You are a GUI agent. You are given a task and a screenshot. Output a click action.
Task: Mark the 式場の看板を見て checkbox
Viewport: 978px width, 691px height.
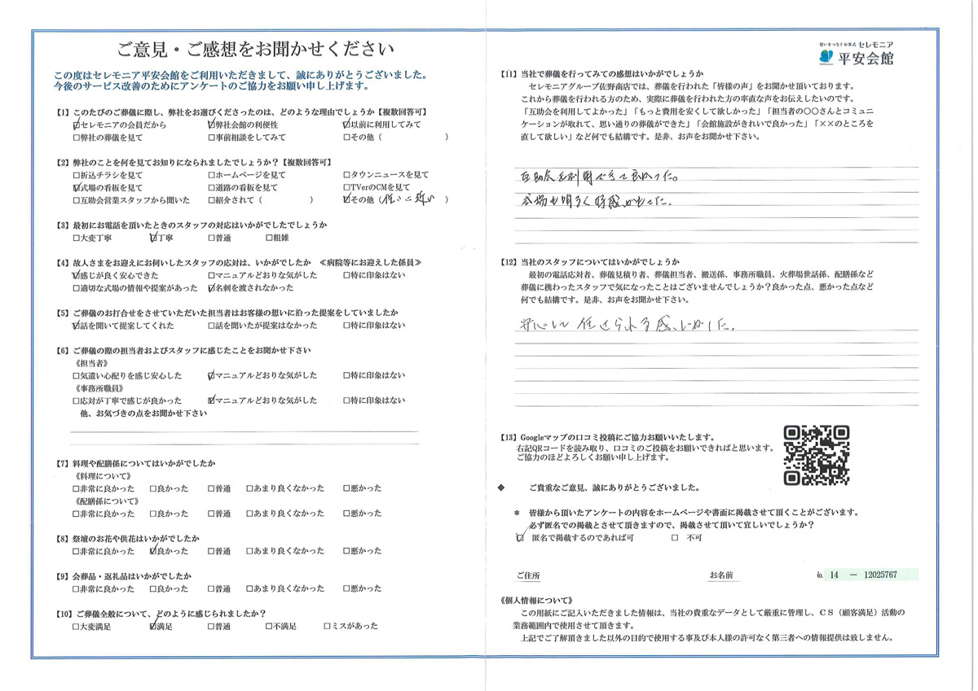[x=77, y=188]
